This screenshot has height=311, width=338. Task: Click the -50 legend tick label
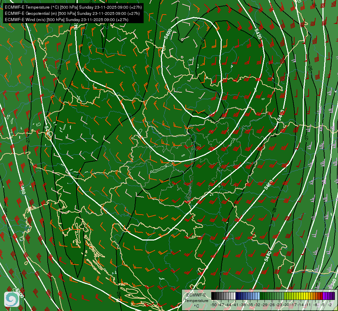click(214, 305)
